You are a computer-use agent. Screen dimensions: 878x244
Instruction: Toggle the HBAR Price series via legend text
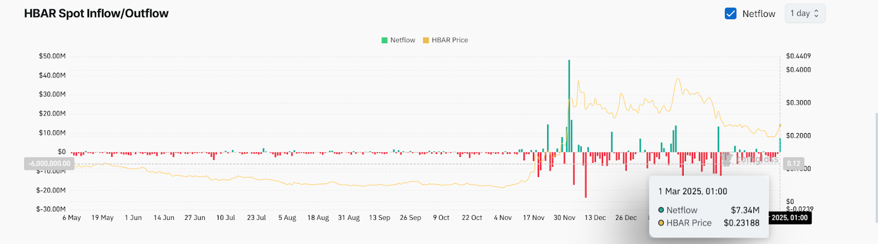click(x=449, y=40)
